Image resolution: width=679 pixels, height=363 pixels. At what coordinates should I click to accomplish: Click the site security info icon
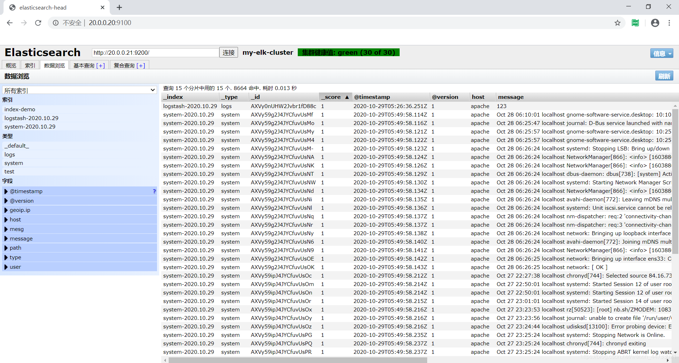pos(56,23)
